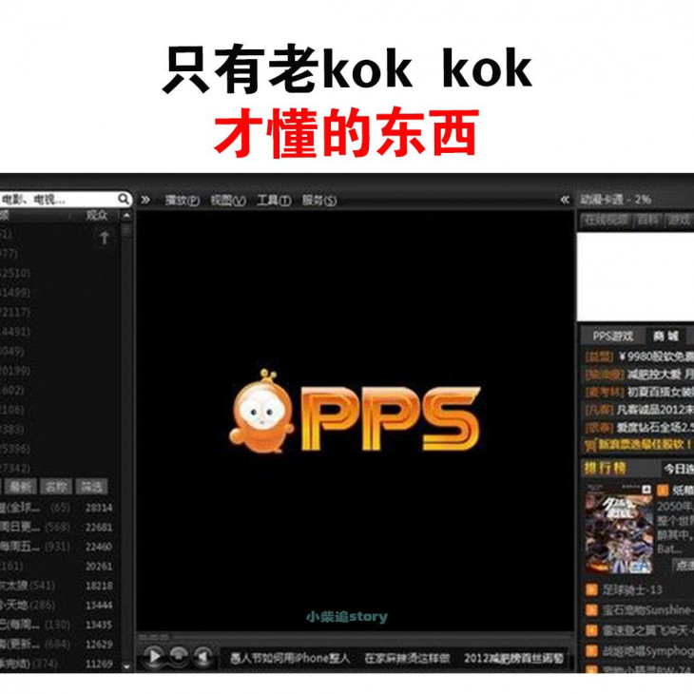The height and width of the screenshot is (694, 694).
Task: Click orange icon beside 雷速登之翼
Action: (591, 630)
